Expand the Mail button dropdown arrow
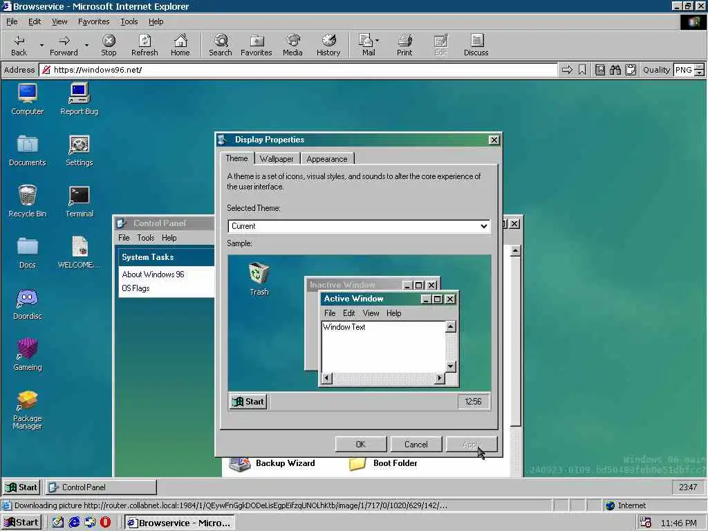Image resolution: width=708 pixels, height=531 pixels. pos(377,41)
